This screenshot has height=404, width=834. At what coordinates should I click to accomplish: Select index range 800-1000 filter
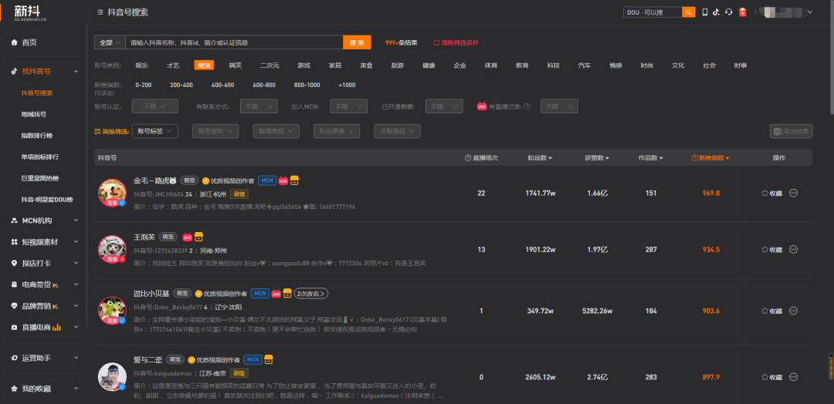click(x=307, y=85)
